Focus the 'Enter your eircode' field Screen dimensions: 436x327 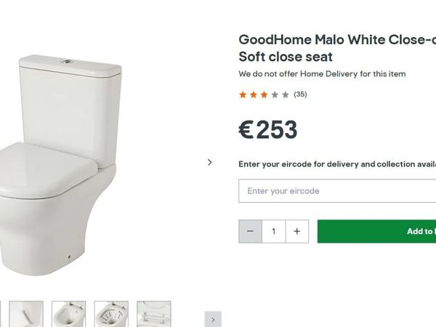(337, 191)
